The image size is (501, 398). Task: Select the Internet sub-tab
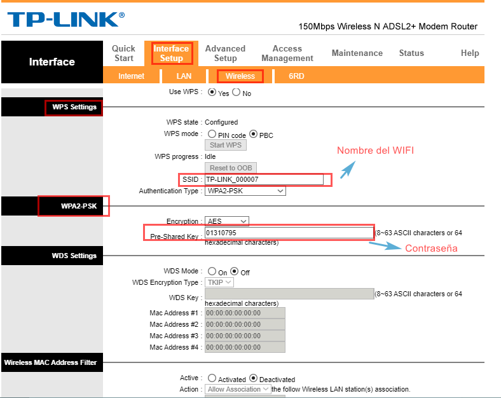132,76
